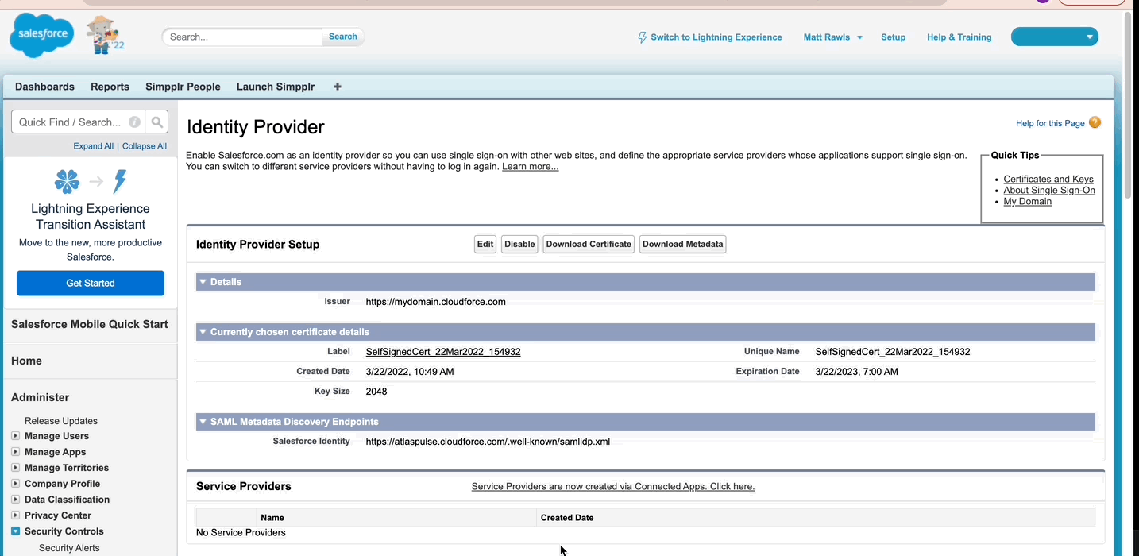
Task: Click the Spring '22 mascot icon
Action: pyautogui.click(x=105, y=35)
